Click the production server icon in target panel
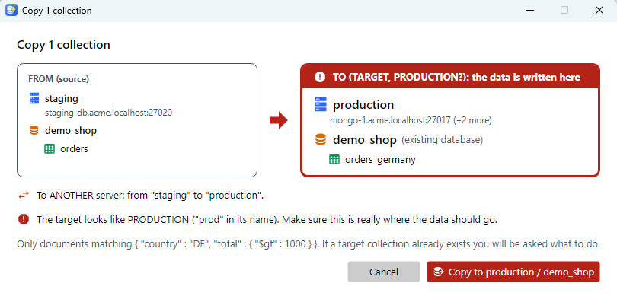 321,104
